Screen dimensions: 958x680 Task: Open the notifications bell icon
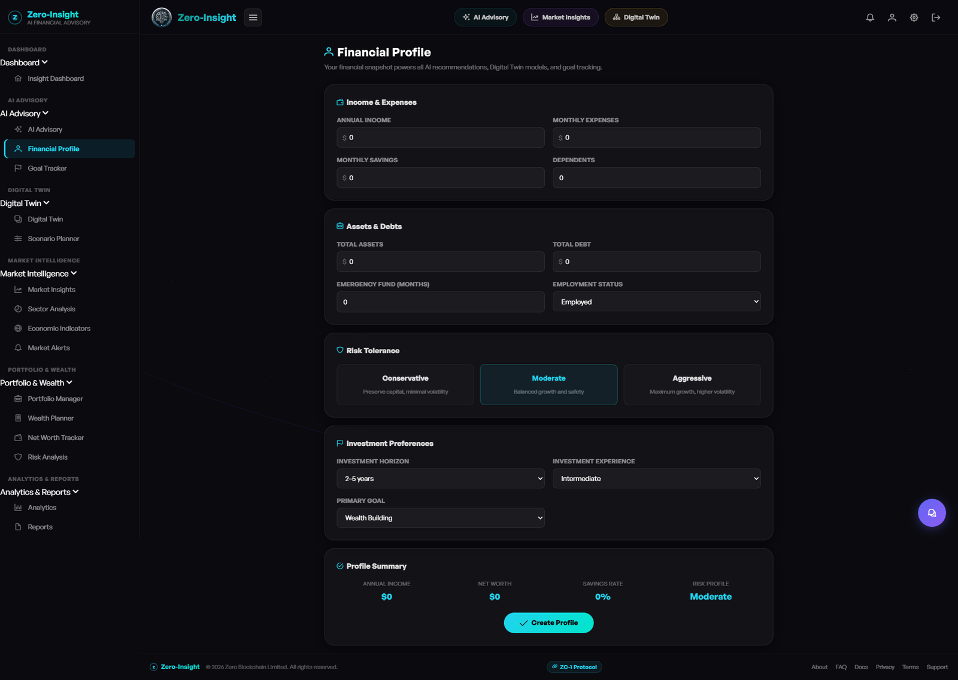click(x=870, y=17)
